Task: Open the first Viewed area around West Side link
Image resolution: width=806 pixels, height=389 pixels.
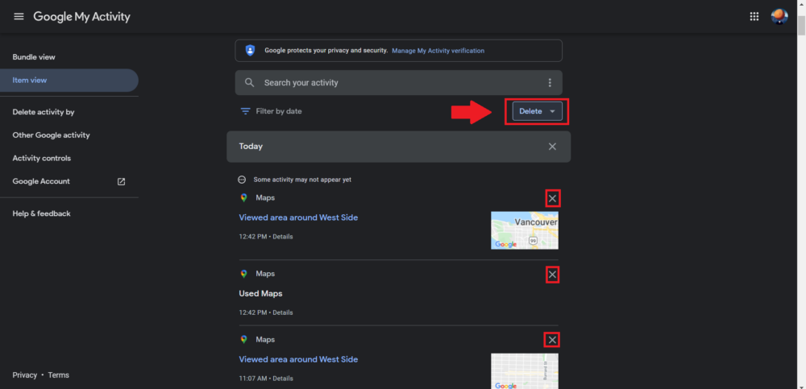Action: click(298, 217)
